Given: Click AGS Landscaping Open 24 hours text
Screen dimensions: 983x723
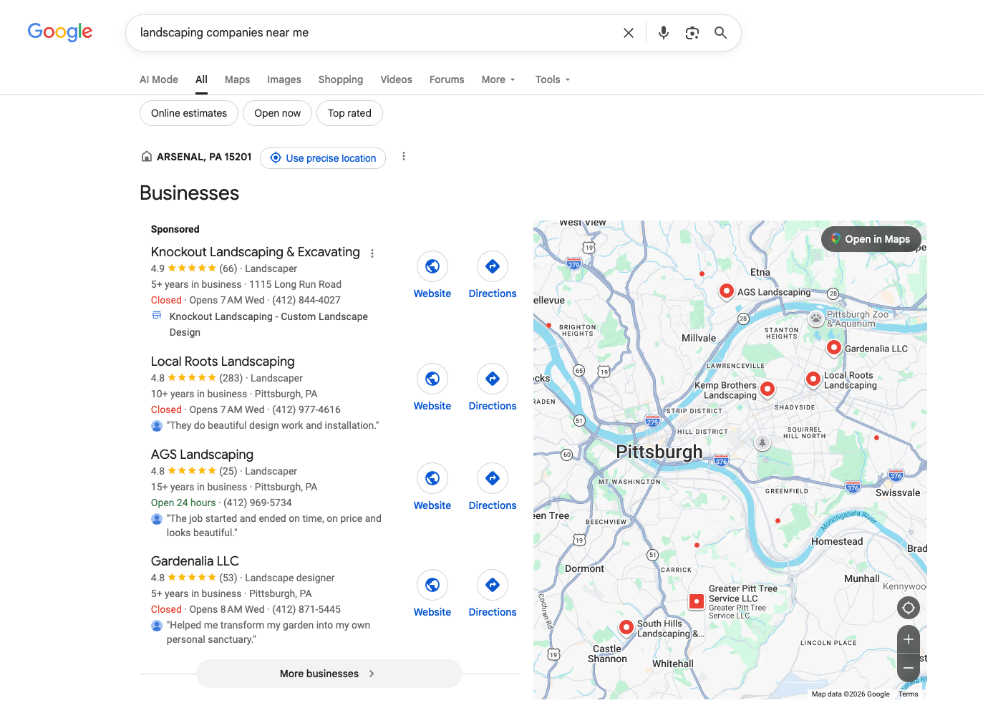Looking at the screenshot, I should [x=183, y=503].
